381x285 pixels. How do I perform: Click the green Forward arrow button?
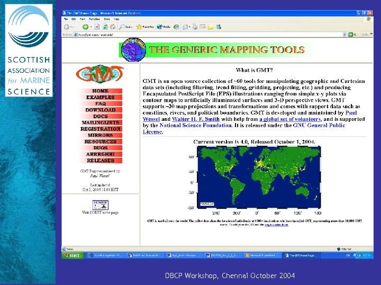pos(85,27)
